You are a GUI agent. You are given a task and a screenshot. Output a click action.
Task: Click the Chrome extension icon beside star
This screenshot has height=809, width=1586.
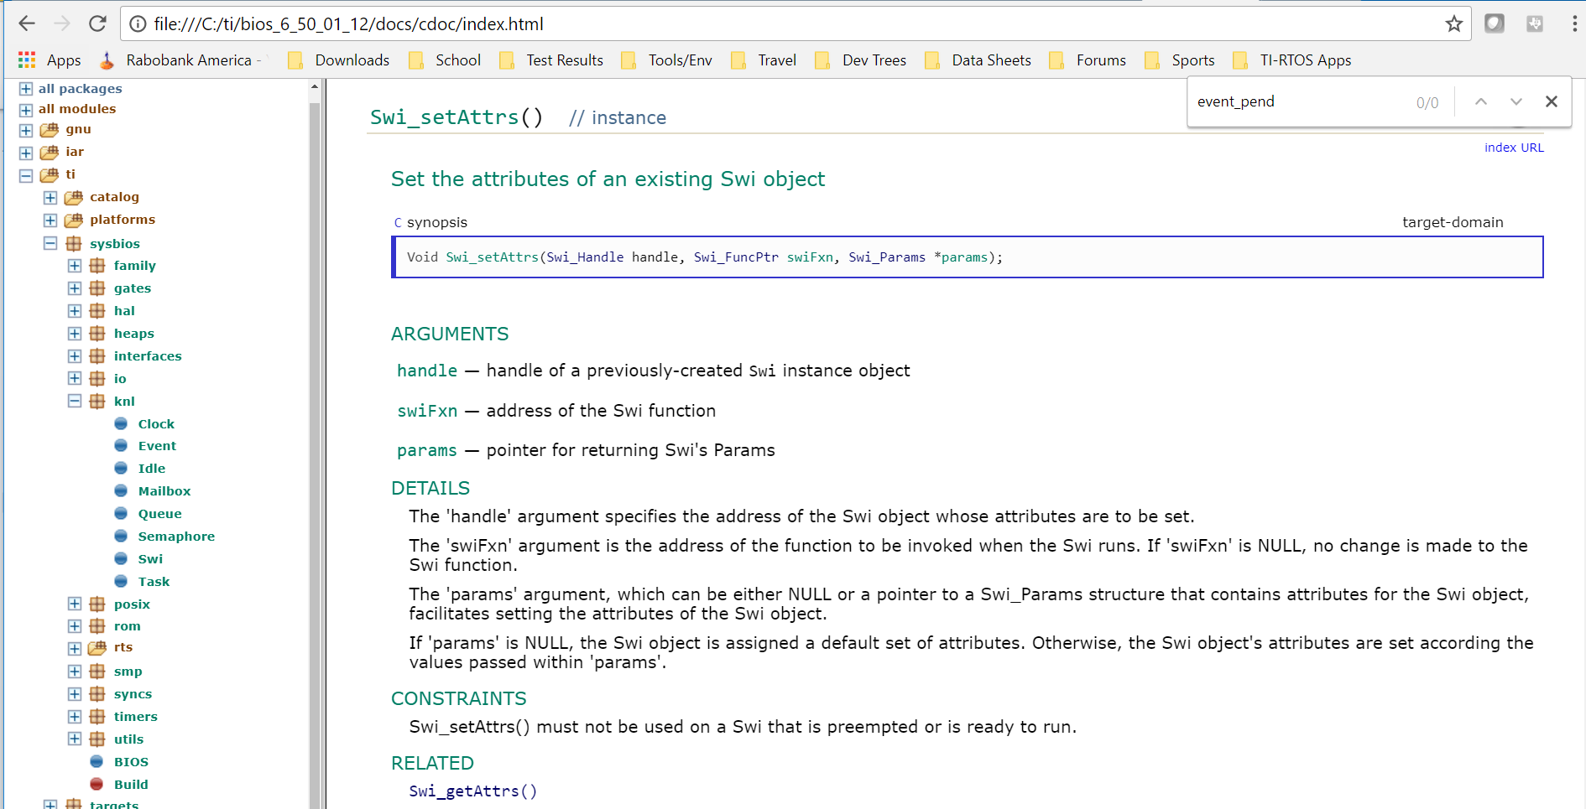coord(1495,23)
